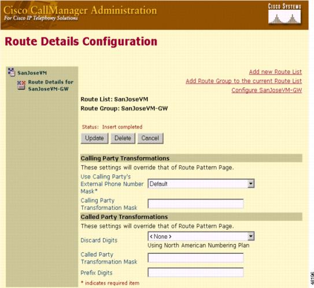Image resolution: width=314 pixels, height=288 pixels.
Task: Click the Route List: SanJoseVM text
Action: point(114,99)
